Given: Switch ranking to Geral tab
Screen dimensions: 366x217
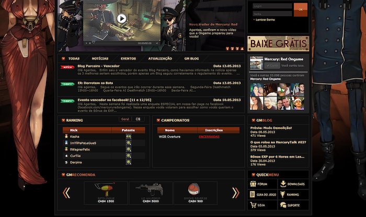Looking at the screenshot, I should click(125, 119).
